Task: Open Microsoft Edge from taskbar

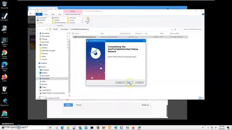Action: click(x=62, y=127)
